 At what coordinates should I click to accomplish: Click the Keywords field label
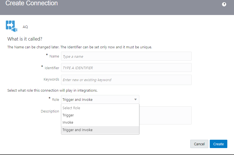[51, 79]
